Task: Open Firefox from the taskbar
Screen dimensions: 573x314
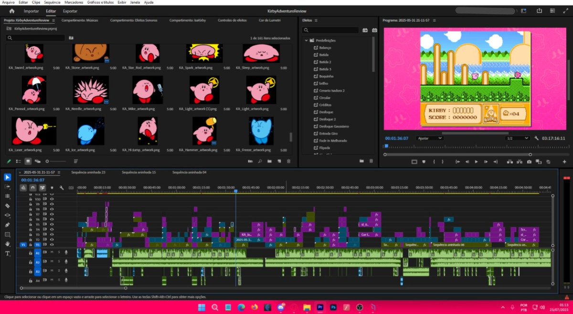Action: tap(254, 307)
